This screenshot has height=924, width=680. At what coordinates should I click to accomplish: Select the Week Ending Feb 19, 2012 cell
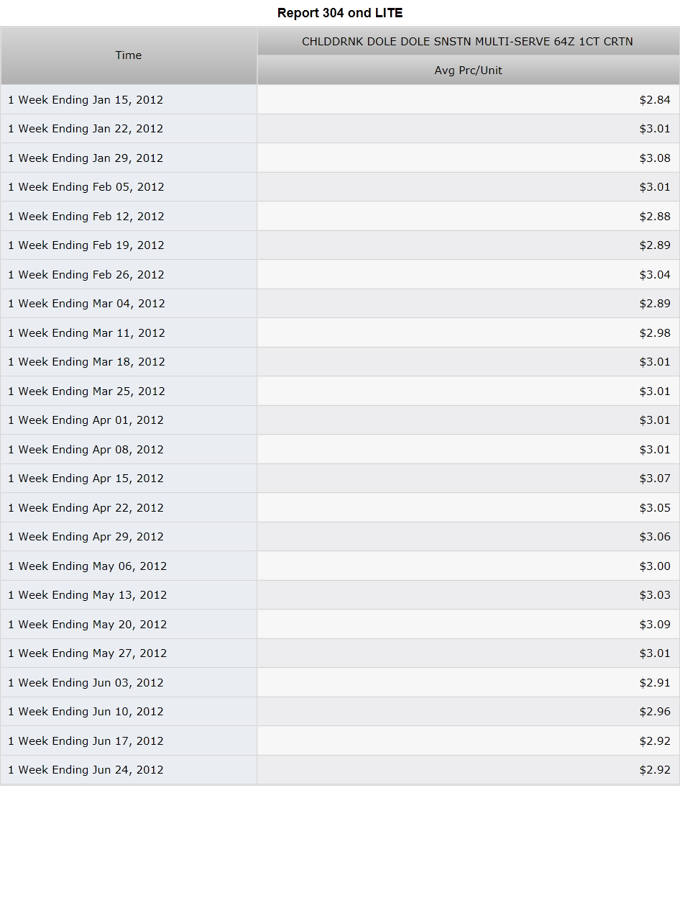click(129, 245)
